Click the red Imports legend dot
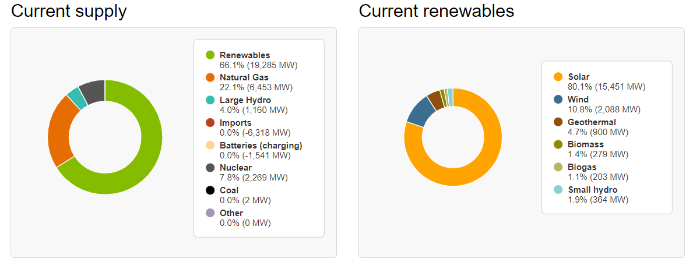Image resolution: width=700 pixels, height=269 pixels. pos(210,123)
